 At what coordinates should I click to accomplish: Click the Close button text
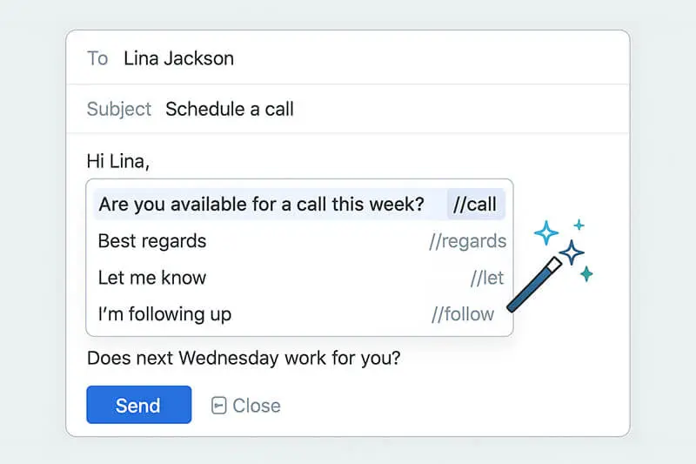(x=257, y=406)
